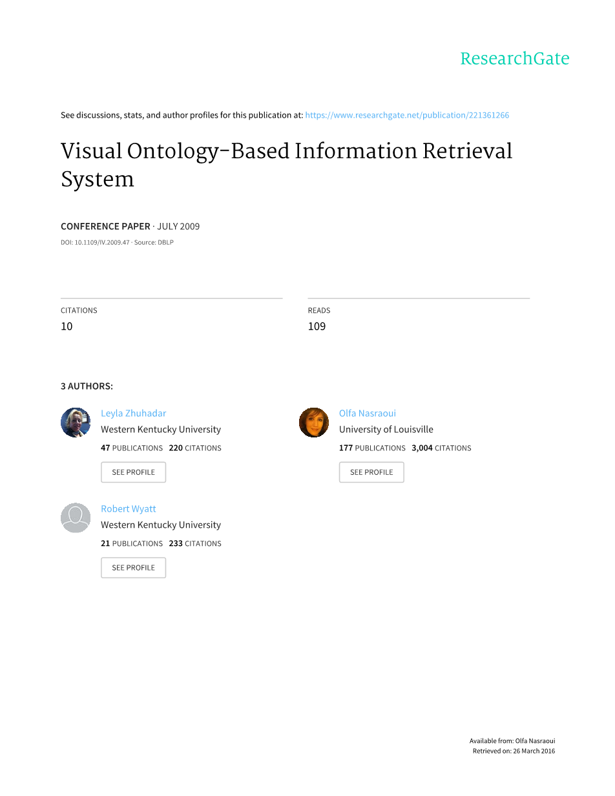This screenshot has width=615, height=796.
Task: Open Robert Wyatt's author name link
Action: [x=128, y=509]
